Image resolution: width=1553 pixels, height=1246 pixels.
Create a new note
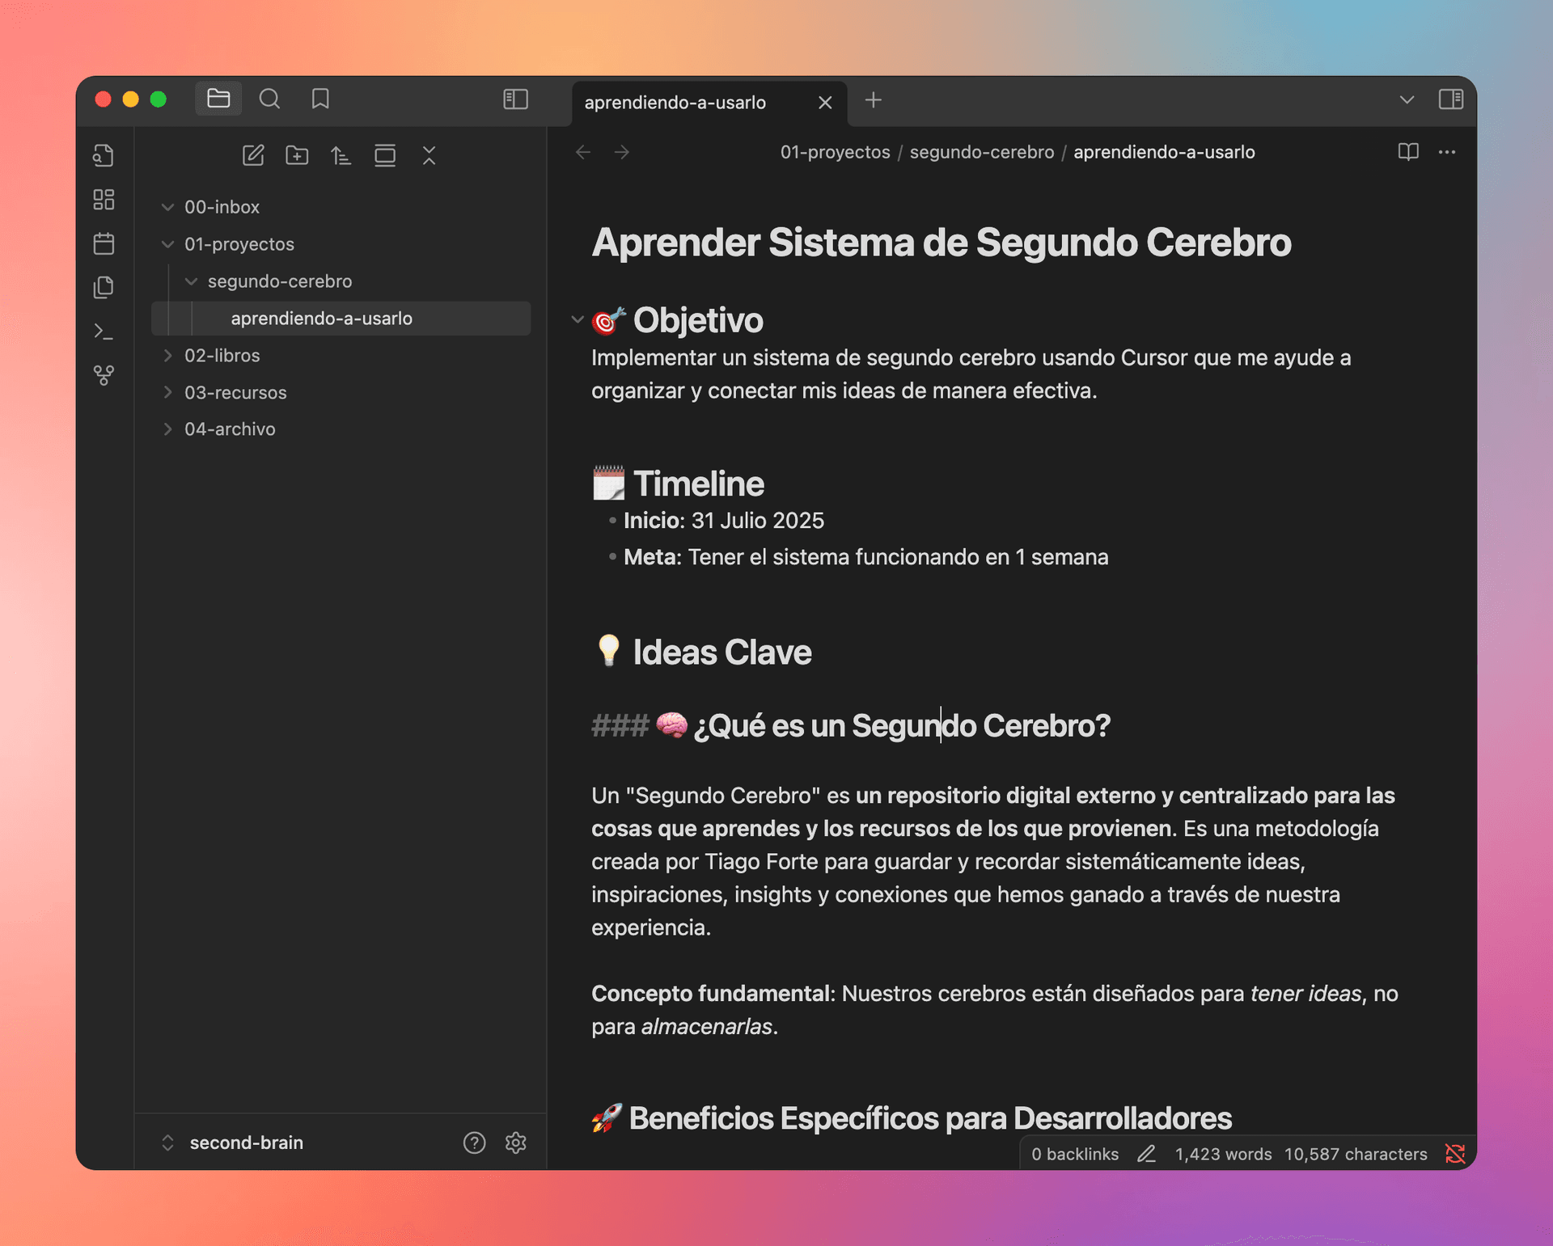pos(253,155)
